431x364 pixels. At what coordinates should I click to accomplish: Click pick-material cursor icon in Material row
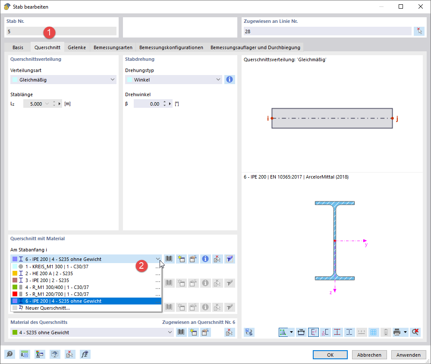pyautogui.click(x=229, y=332)
